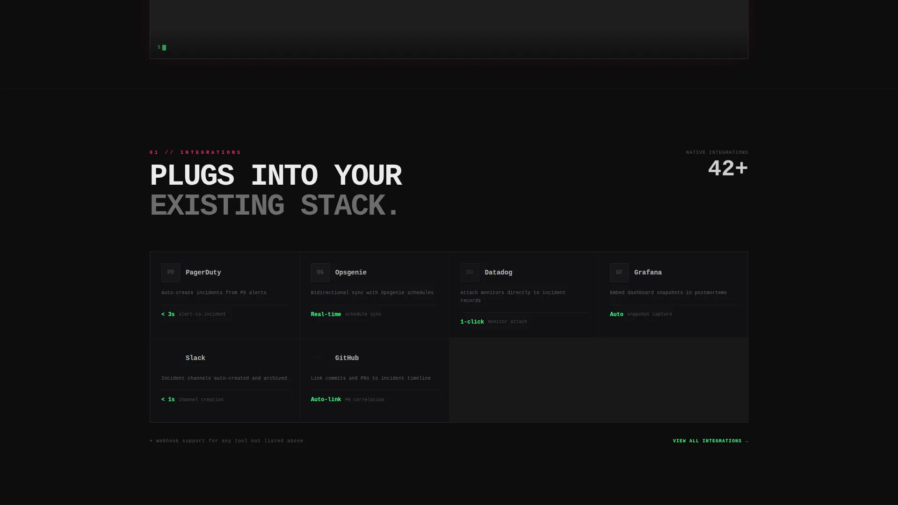Image resolution: width=898 pixels, height=505 pixels.
Task: Click the 'alert-to-incident' label
Action: tap(202, 315)
